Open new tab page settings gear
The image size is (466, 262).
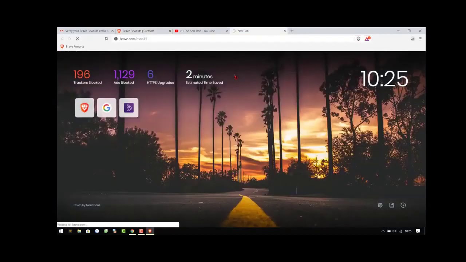(x=380, y=205)
